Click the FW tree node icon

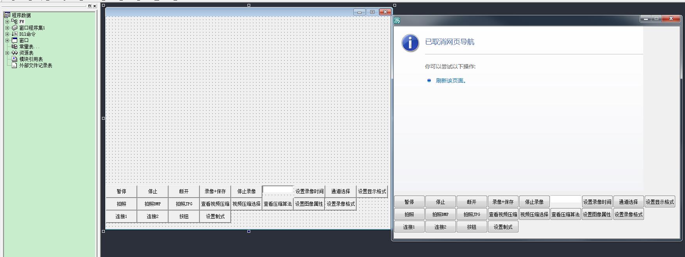coord(14,22)
